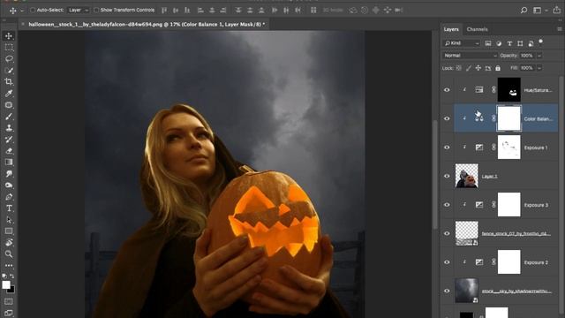565x318 pixels.
Task: Lock transparent pixels icon
Action: coord(459,68)
